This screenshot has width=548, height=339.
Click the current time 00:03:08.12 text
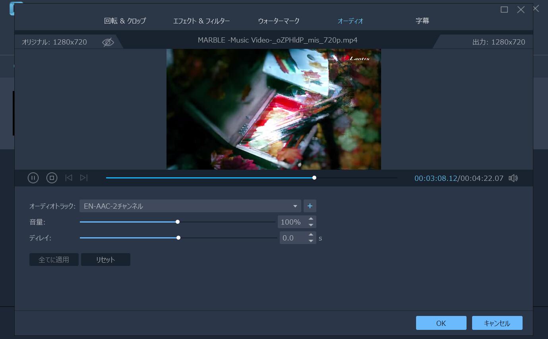pos(436,178)
